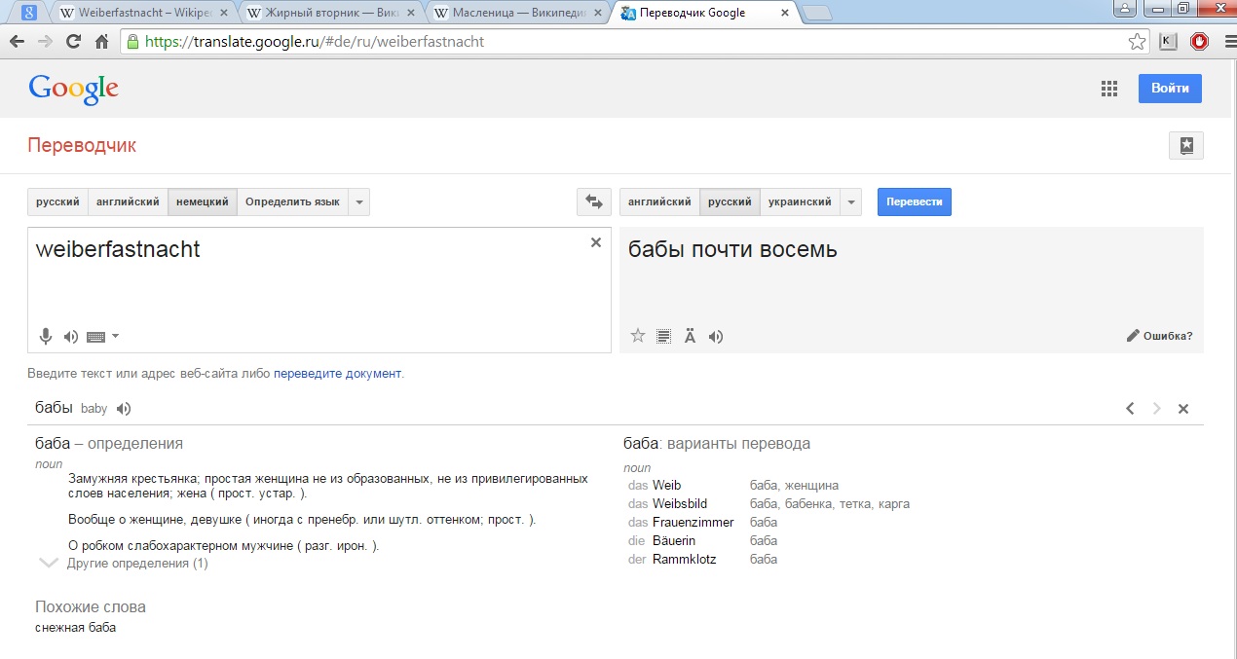Screen dimensions: 1237x659
Task: Switch to Weiberfastnacht Wikipedia tab
Action: tap(143, 14)
